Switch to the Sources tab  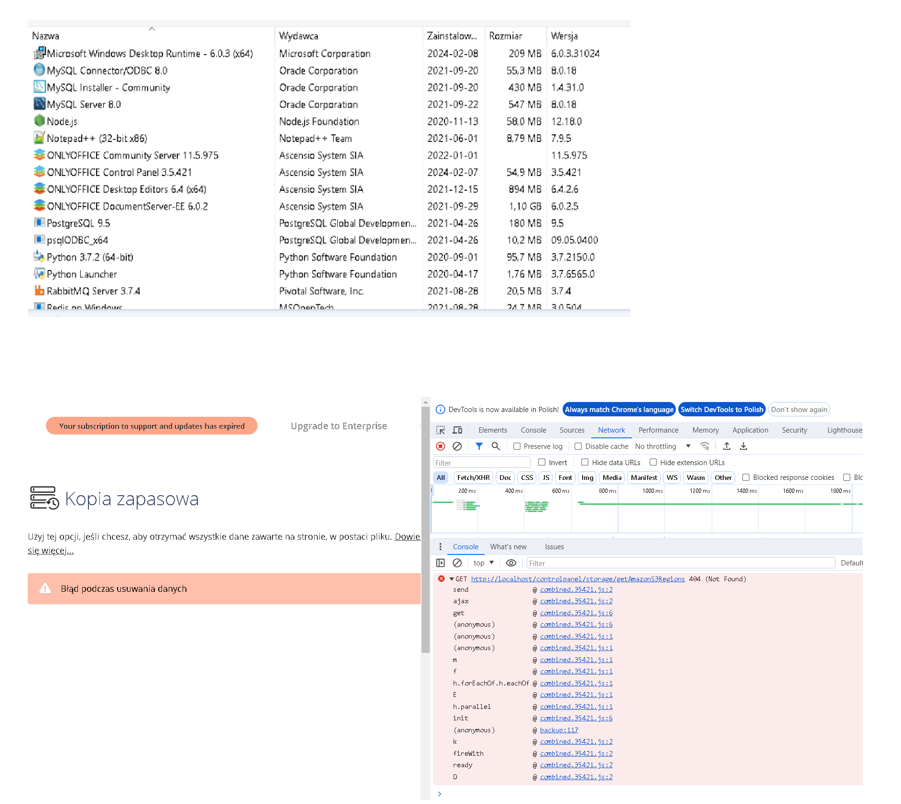(x=572, y=430)
